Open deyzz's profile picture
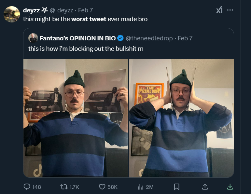Viewport: 251px width, 194px height. click(12, 14)
